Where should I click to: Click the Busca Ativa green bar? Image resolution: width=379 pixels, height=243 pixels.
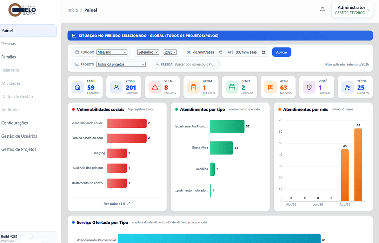click(x=222, y=148)
